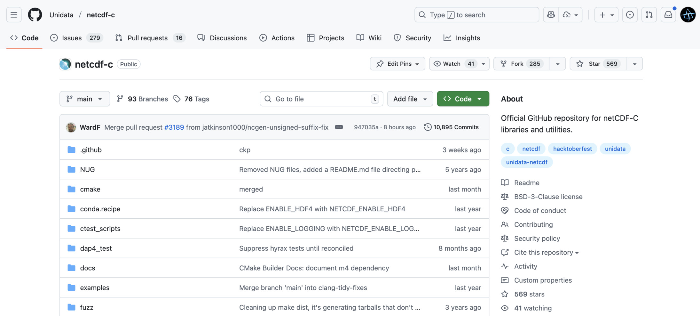The image size is (700, 316).
Task: Open the Add file dropdown
Action: [410, 99]
